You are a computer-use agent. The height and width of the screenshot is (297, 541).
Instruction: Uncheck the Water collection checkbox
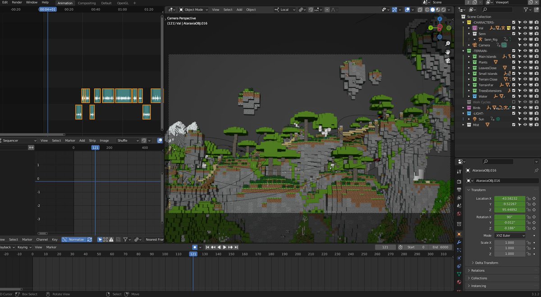tap(513, 96)
